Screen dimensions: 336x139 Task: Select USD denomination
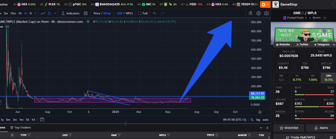pyautogui.click(x=120, y=13)
